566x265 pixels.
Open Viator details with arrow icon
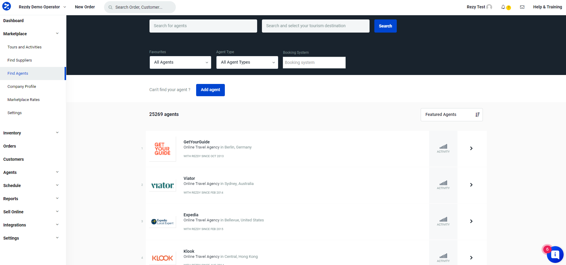coord(471,185)
